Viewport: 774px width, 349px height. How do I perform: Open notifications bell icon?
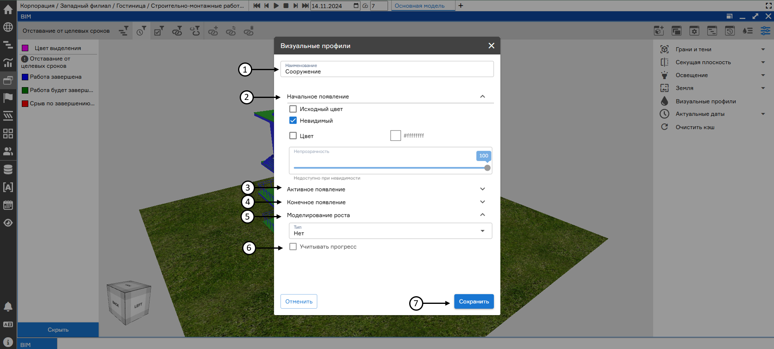pos(8,307)
